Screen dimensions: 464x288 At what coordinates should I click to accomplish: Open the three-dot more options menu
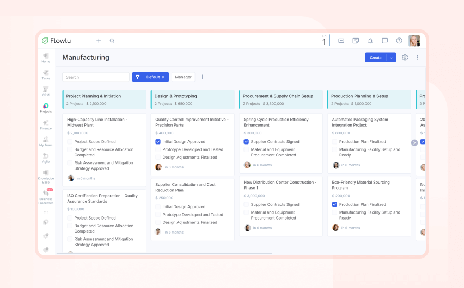pyautogui.click(x=417, y=58)
